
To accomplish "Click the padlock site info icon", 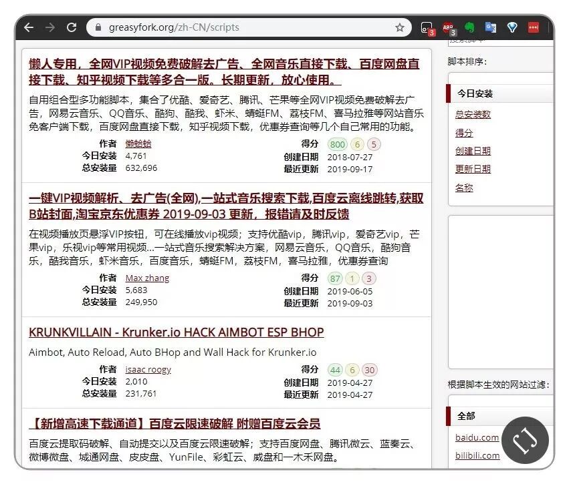I will click(x=98, y=27).
